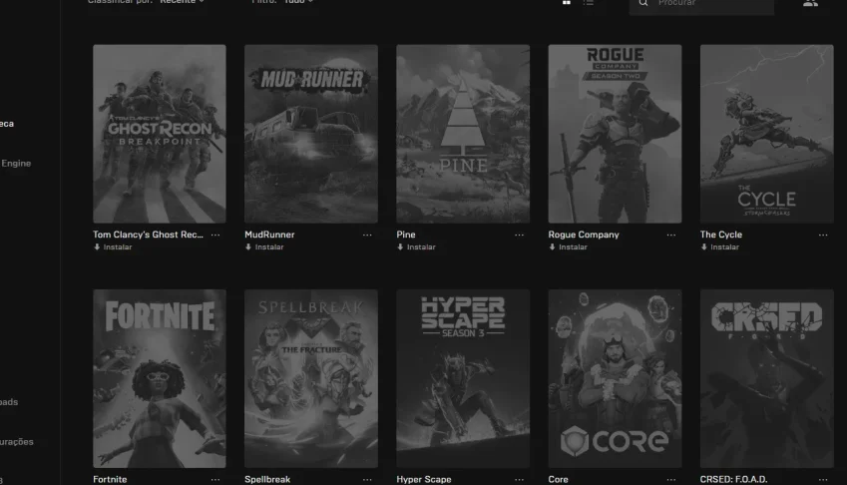Open the MudRunner cover art
This screenshot has height=485, width=847.
tap(311, 134)
